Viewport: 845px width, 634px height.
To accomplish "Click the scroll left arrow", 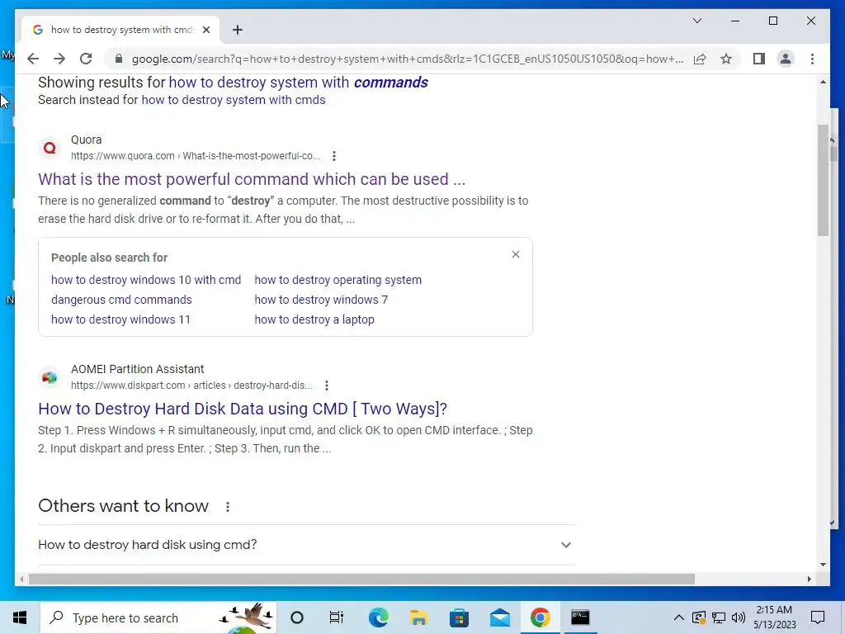I will 21,579.
